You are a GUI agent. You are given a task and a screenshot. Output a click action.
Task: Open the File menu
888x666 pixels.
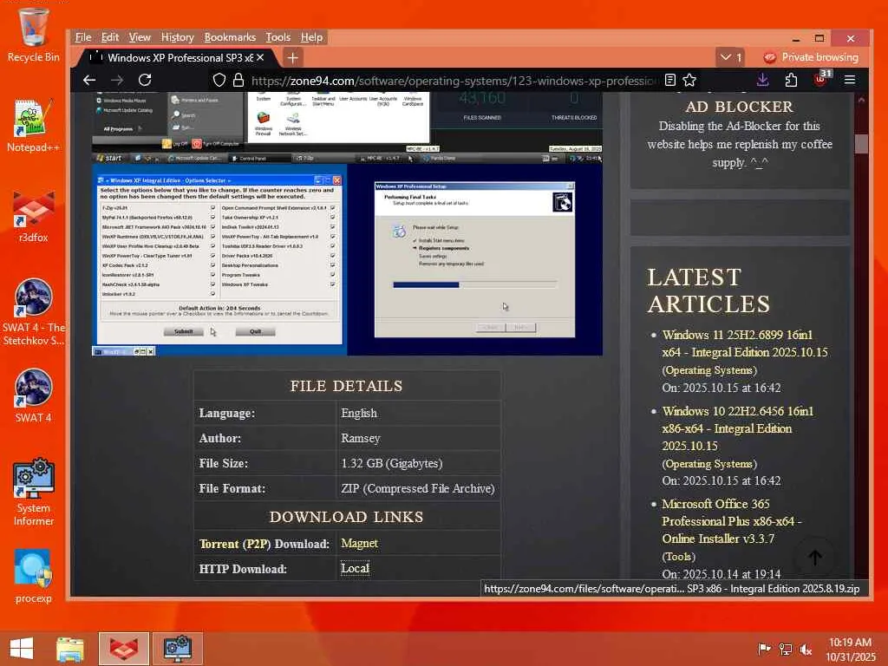click(x=82, y=37)
